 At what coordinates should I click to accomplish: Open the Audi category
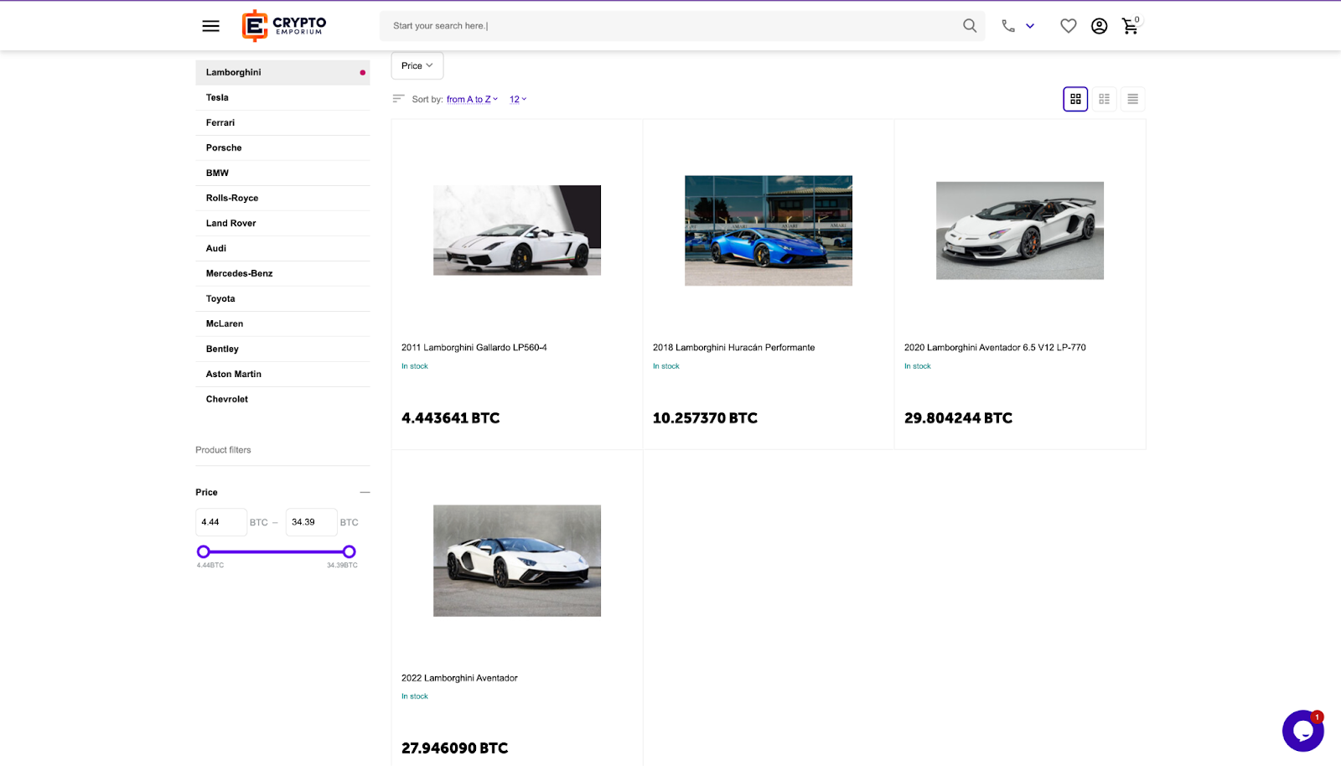282,248
